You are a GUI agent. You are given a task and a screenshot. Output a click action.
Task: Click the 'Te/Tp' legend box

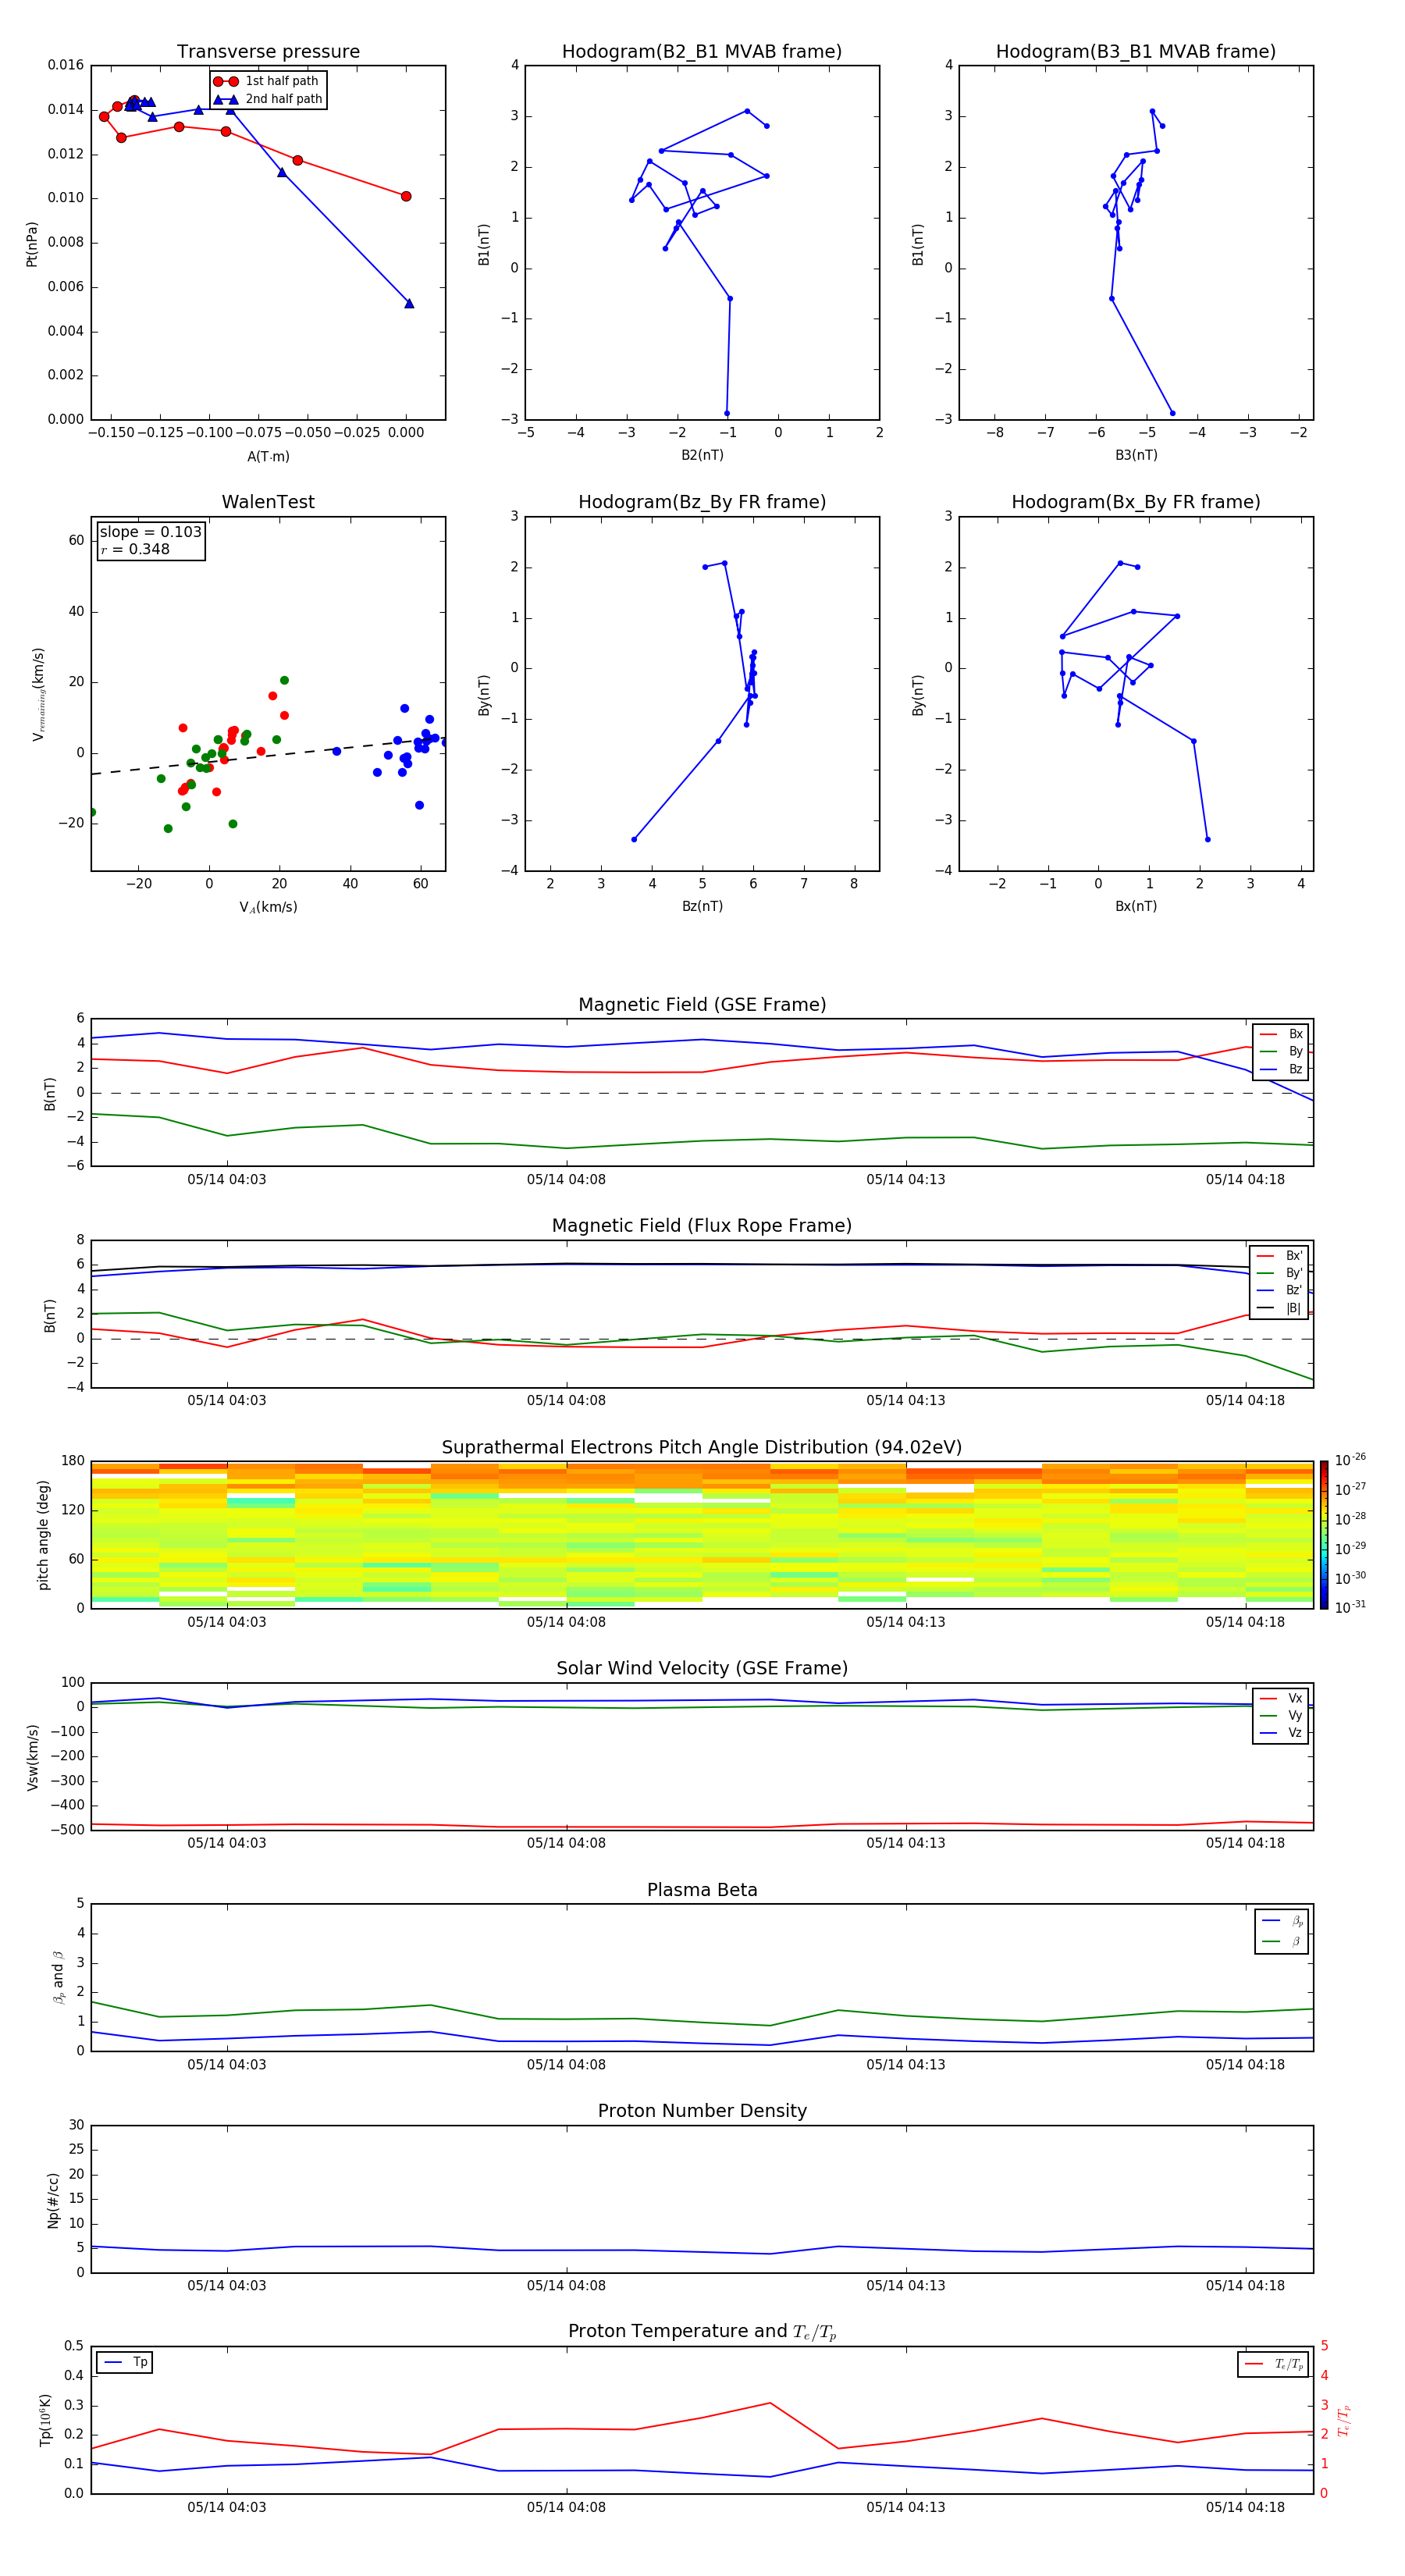[1273, 2364]
